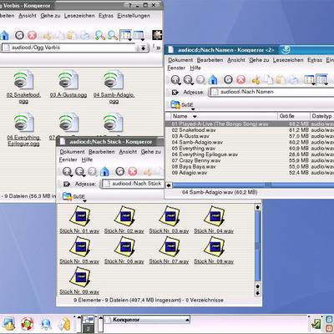The image size is (334, 334).
Task: Sort by the Dateityp column header
Action: point(322,116)
